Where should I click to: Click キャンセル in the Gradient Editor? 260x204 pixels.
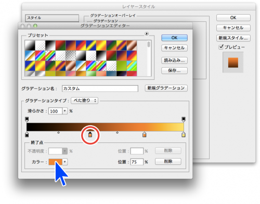pos(174,48)
